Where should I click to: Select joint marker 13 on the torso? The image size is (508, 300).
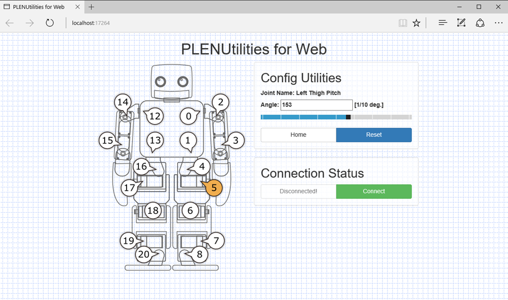(x=155, y=140)
